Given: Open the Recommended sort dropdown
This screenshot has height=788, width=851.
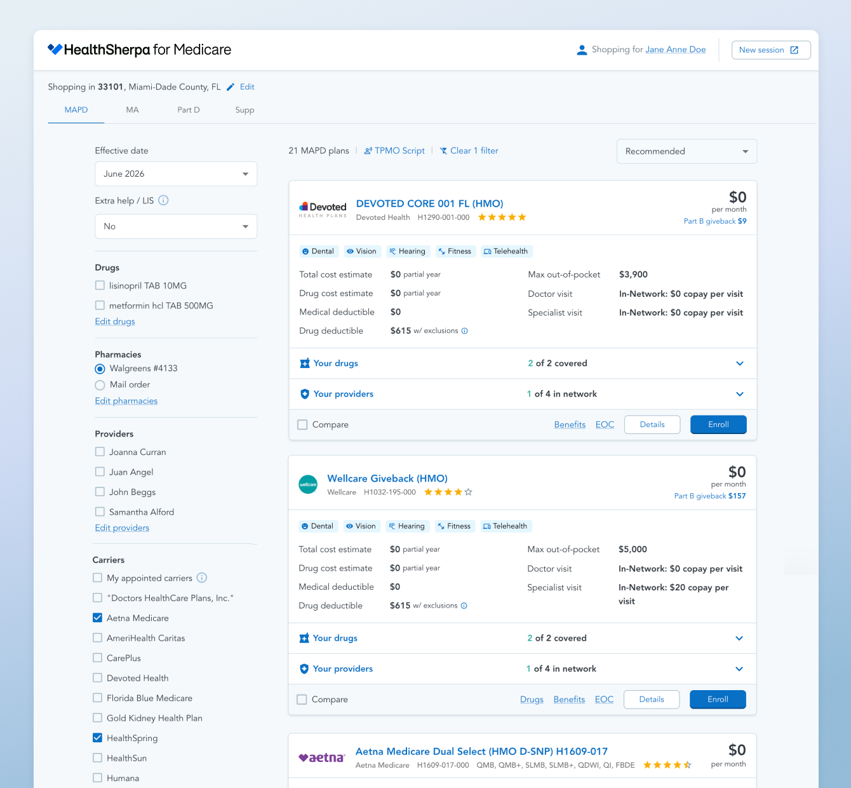Looking at the screenshot, I should click(x=687, y=151).
